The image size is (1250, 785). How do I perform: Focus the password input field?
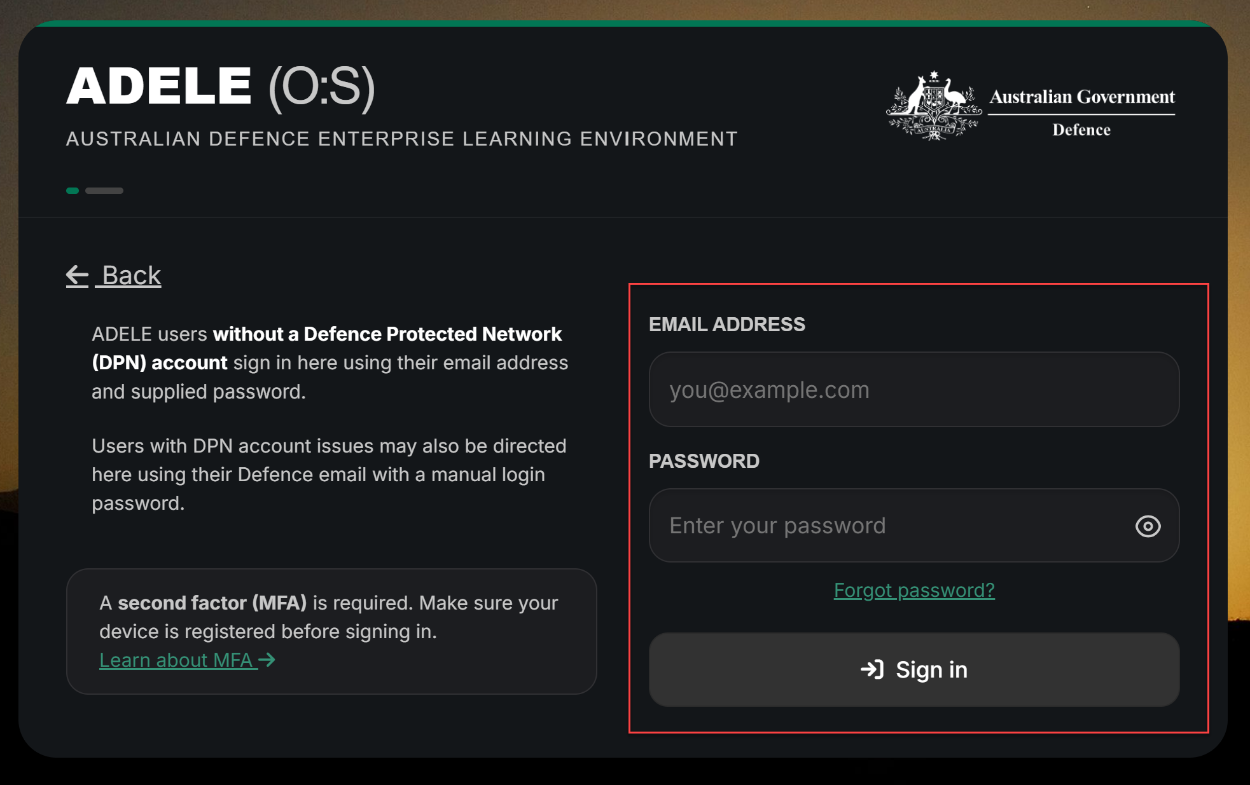click(914, 526)
